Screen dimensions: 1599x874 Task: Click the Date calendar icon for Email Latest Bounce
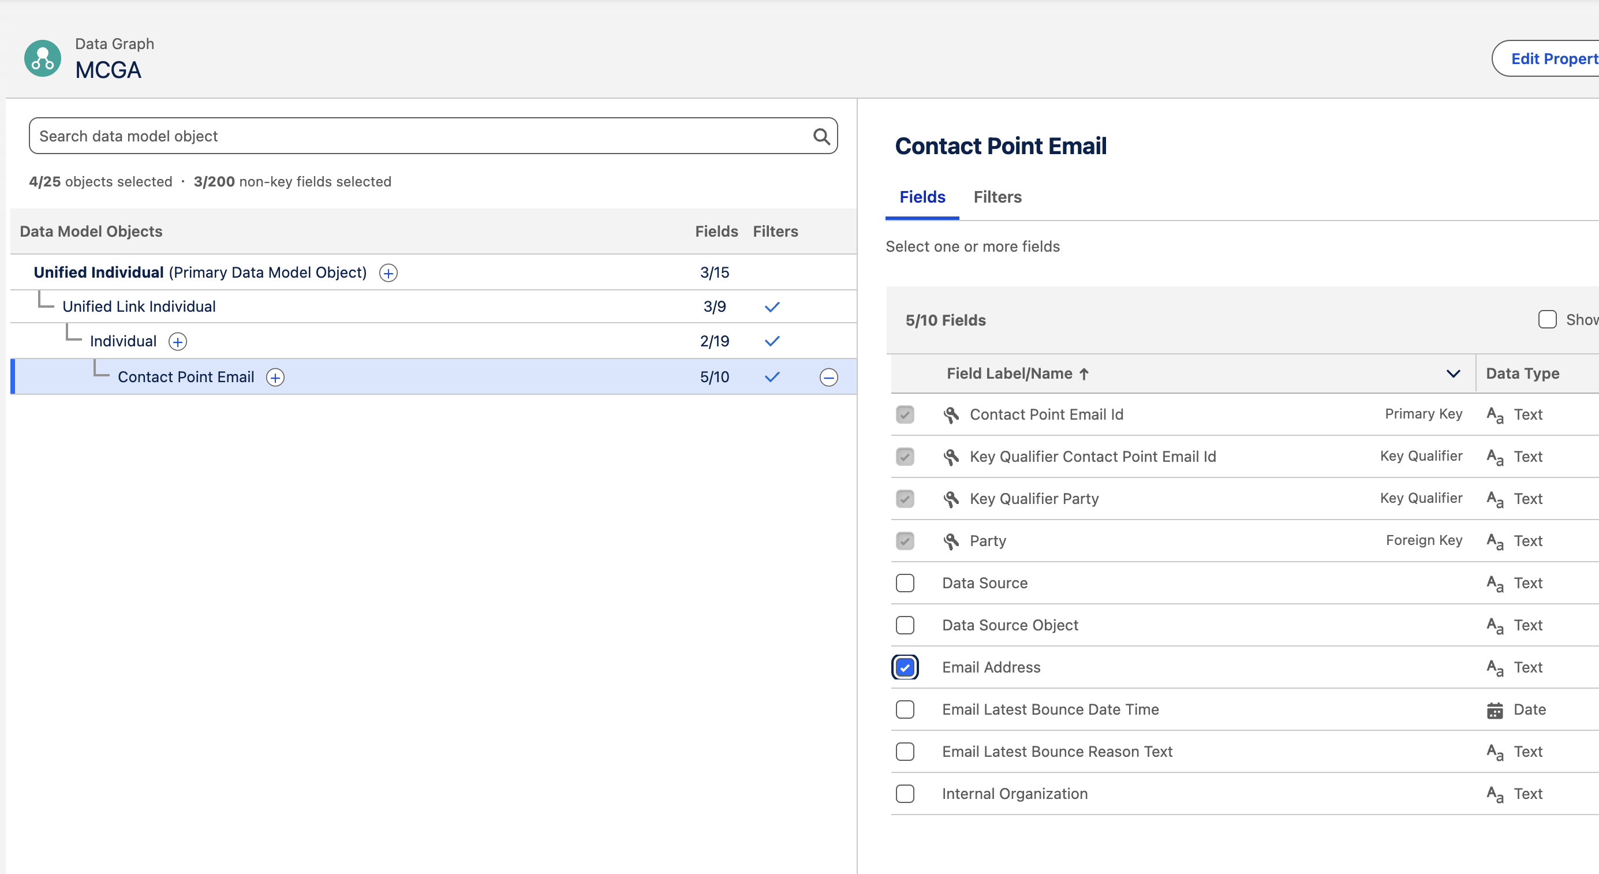coord(1495,709)
